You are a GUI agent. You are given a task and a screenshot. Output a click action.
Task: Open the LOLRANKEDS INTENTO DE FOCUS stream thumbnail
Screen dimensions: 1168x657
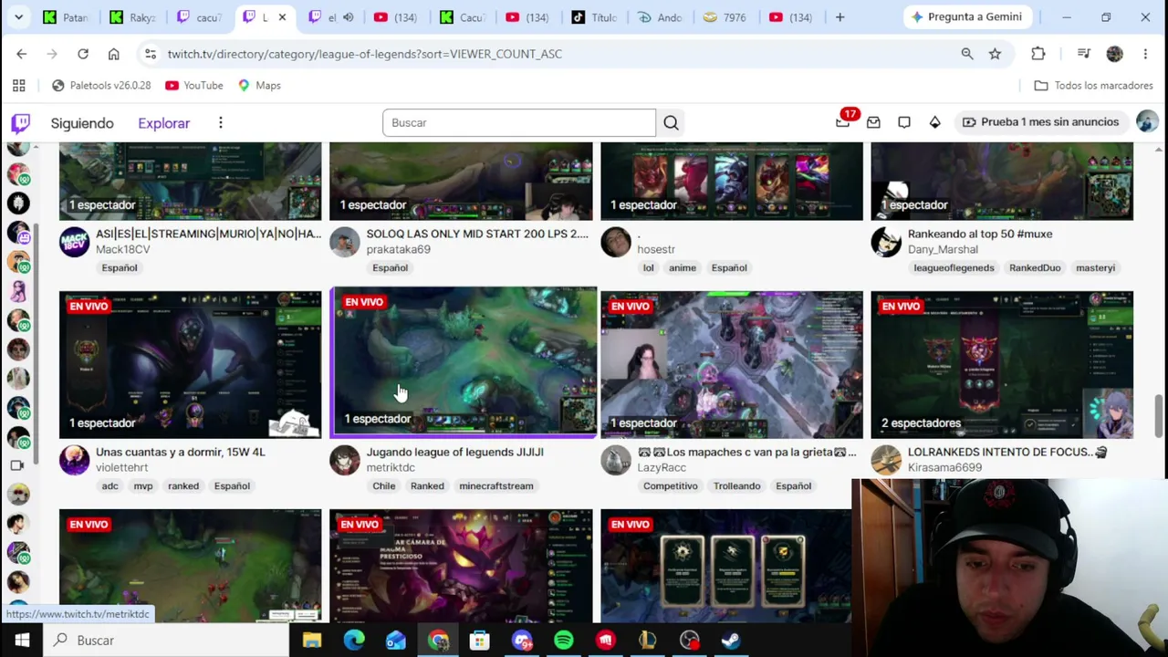point(1002,365)
